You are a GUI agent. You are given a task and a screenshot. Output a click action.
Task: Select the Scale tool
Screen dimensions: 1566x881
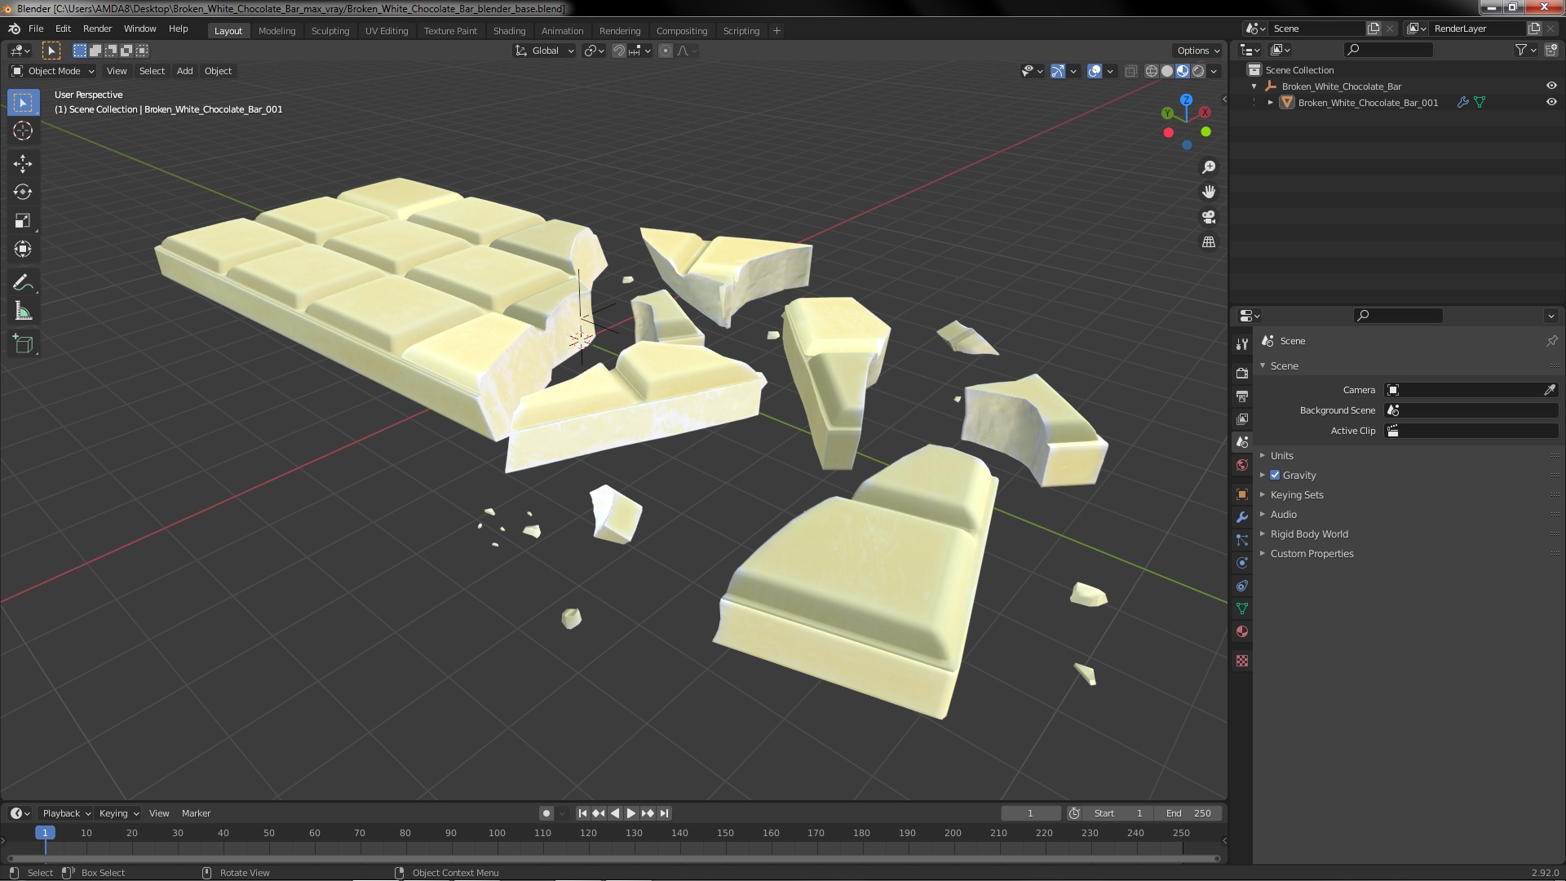click(23, 221)
